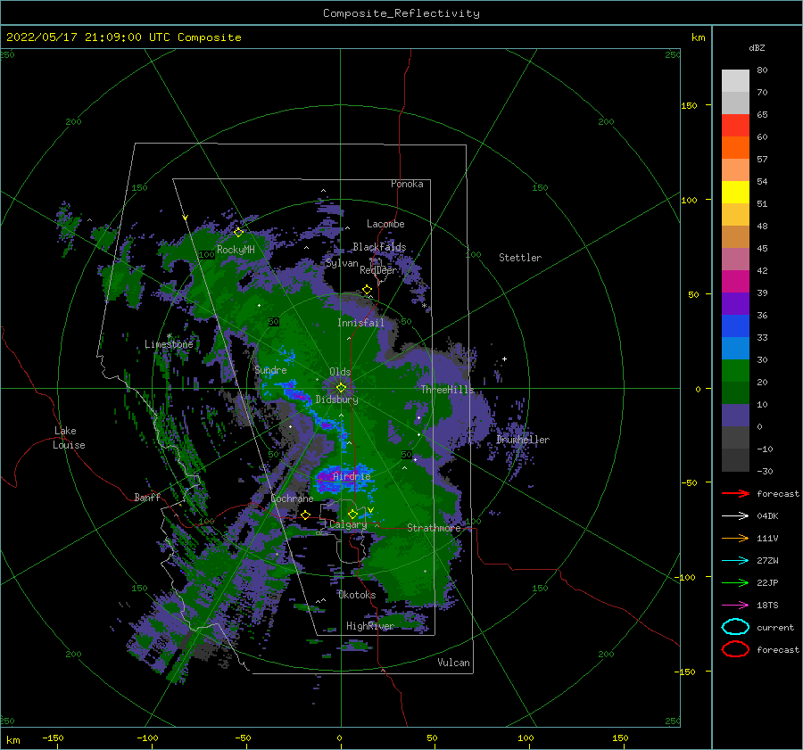Click the Composite_Reflectivity title
This screenshot has width=803, height=750.
tap(401, 13)
